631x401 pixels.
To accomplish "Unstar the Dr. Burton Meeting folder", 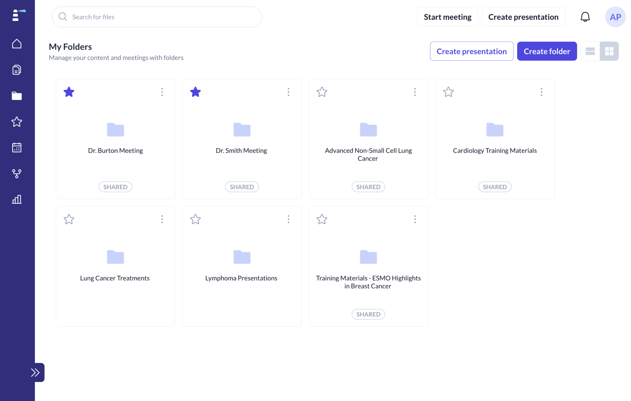I will tap(69, 92).
